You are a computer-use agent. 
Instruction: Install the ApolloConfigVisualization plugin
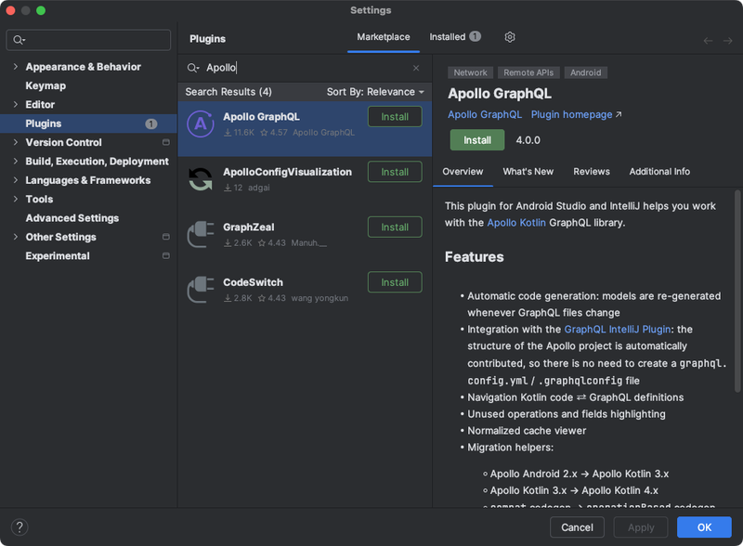click(x=395, y=172)
